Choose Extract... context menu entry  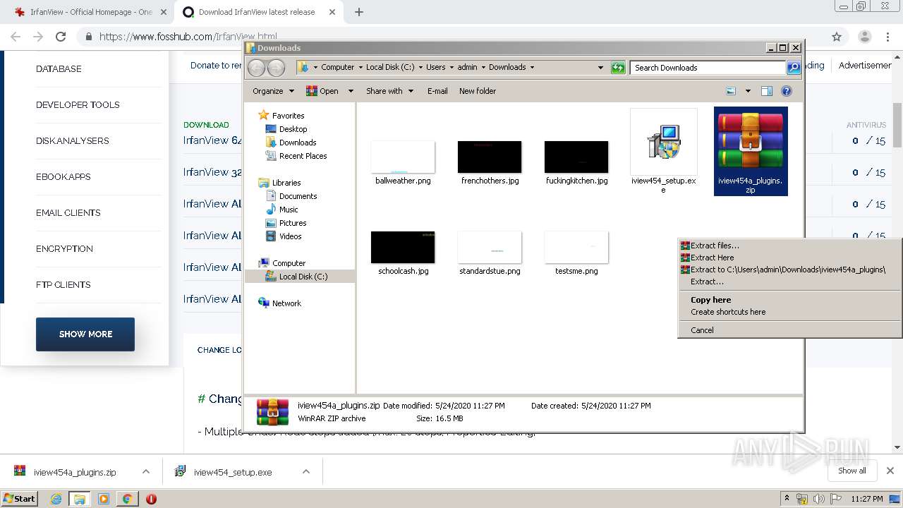coord(789,282)
